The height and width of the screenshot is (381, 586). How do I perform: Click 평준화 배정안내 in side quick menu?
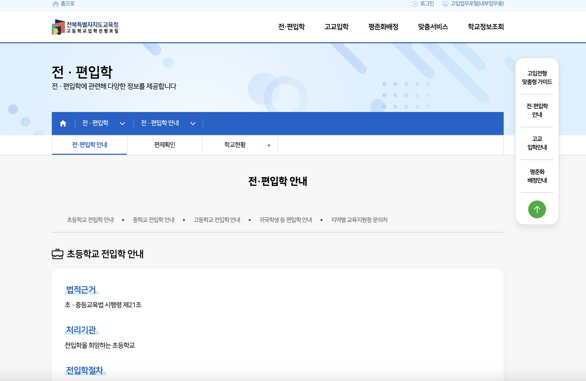(537, 176)
